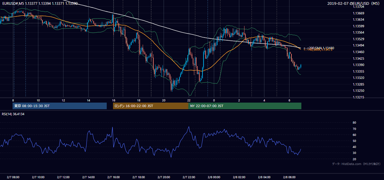The height and width of the screenshot is (180, 384).
Task: Click price axis value 1.13669
Action: coord(358,13)
